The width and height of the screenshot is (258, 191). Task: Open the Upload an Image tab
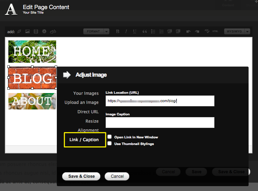[x=82, y=102]
